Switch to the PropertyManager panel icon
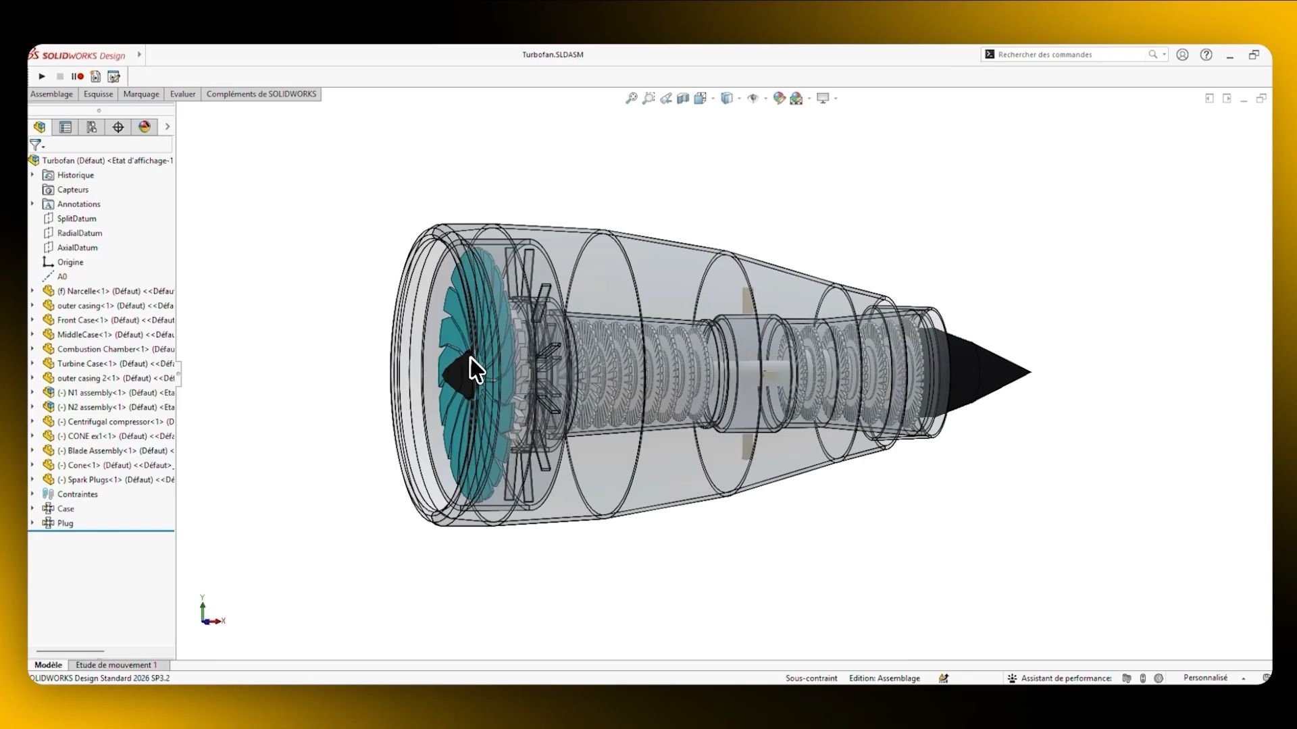Image resolution: width=1297 pixels, height=729 pixels. [x=66, y=127]
